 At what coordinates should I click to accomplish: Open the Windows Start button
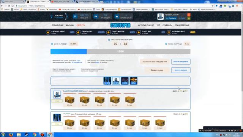point(3,135)
